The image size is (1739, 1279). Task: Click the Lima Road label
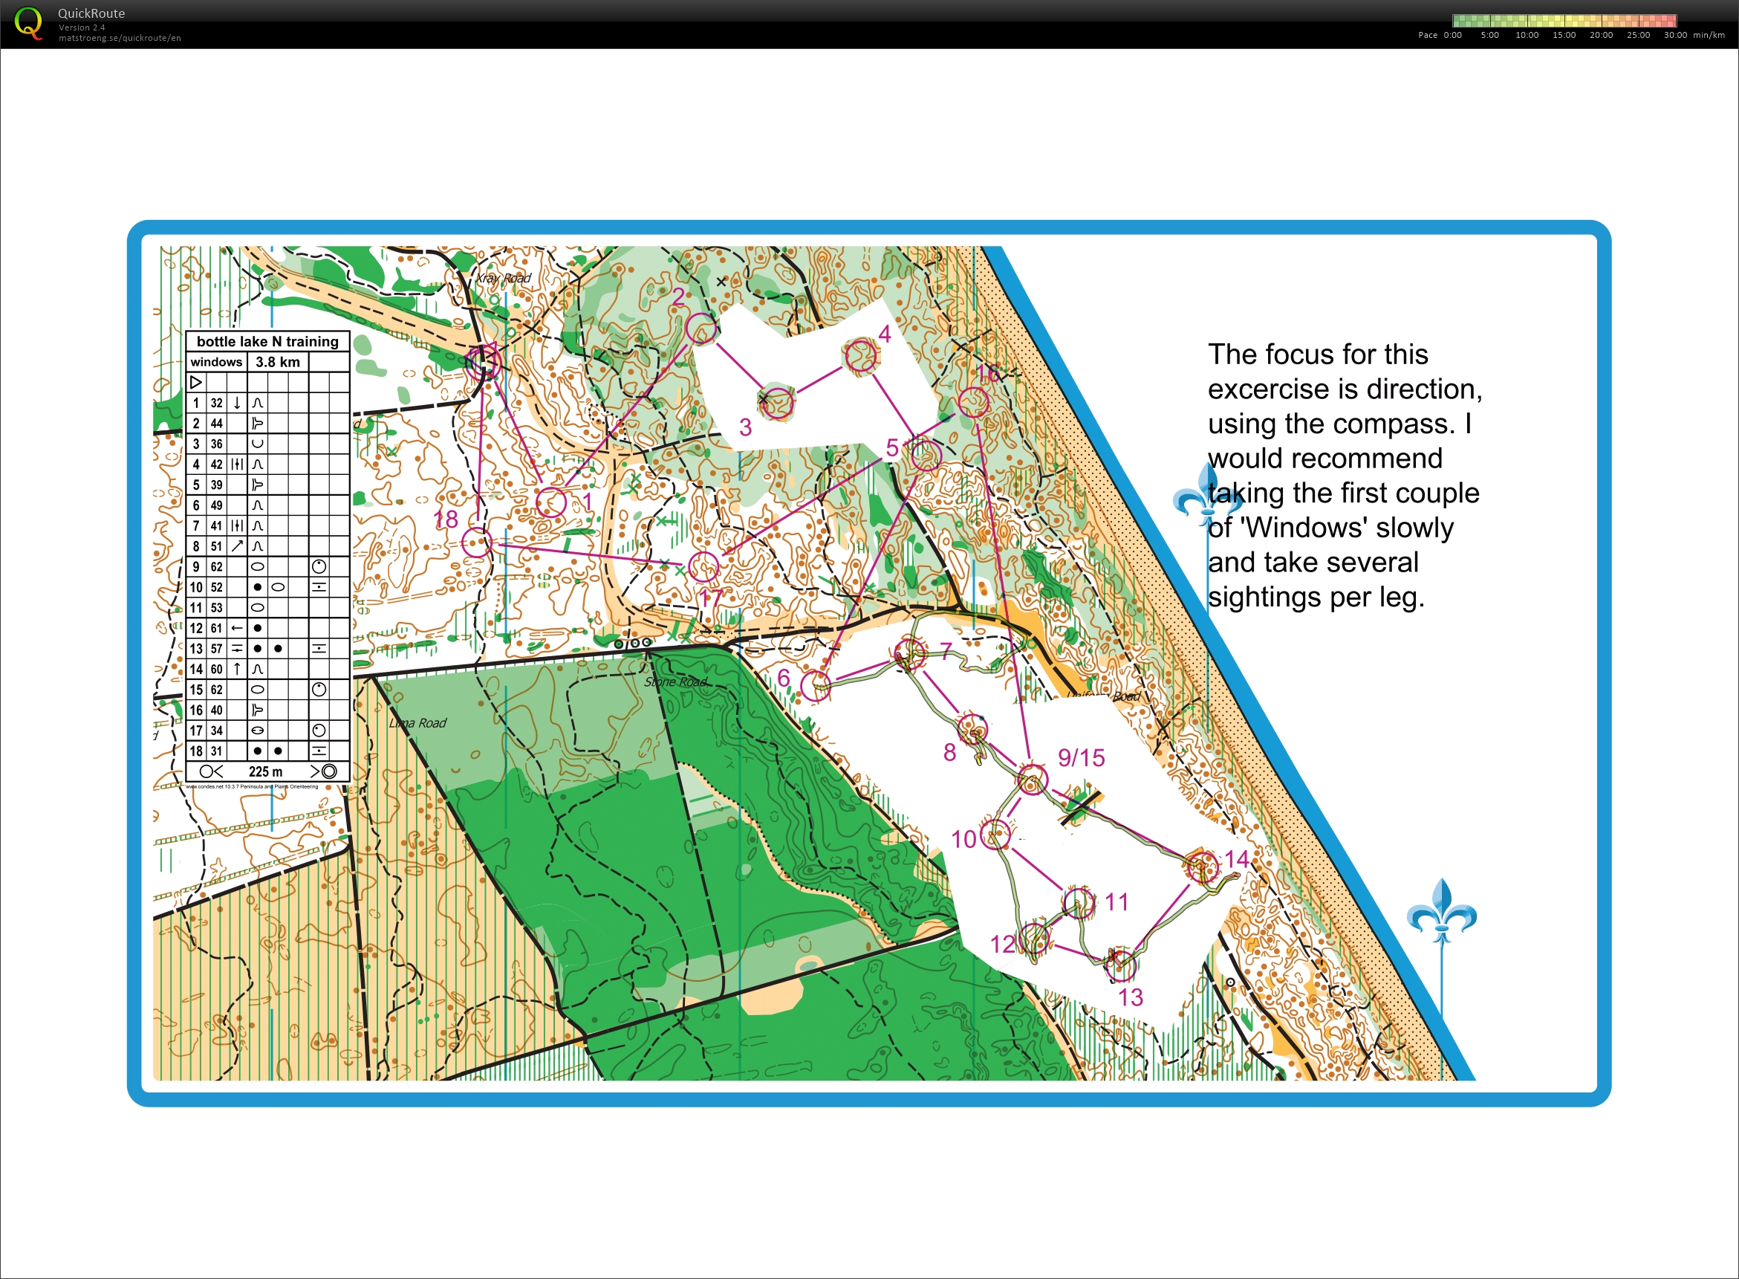[x=418, y=723]
